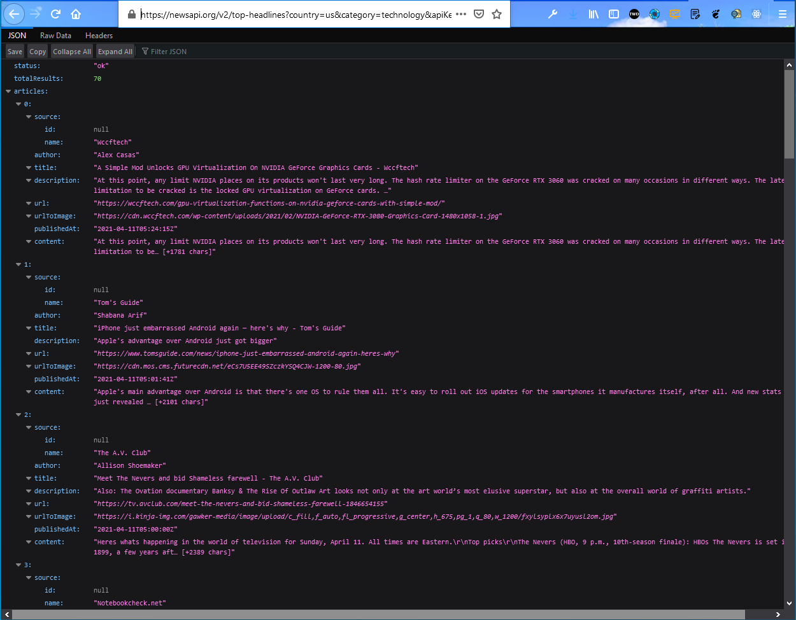Click the horizontal scrollbar left arrow
Screen dimensions: 796x620
pos(6,614)
